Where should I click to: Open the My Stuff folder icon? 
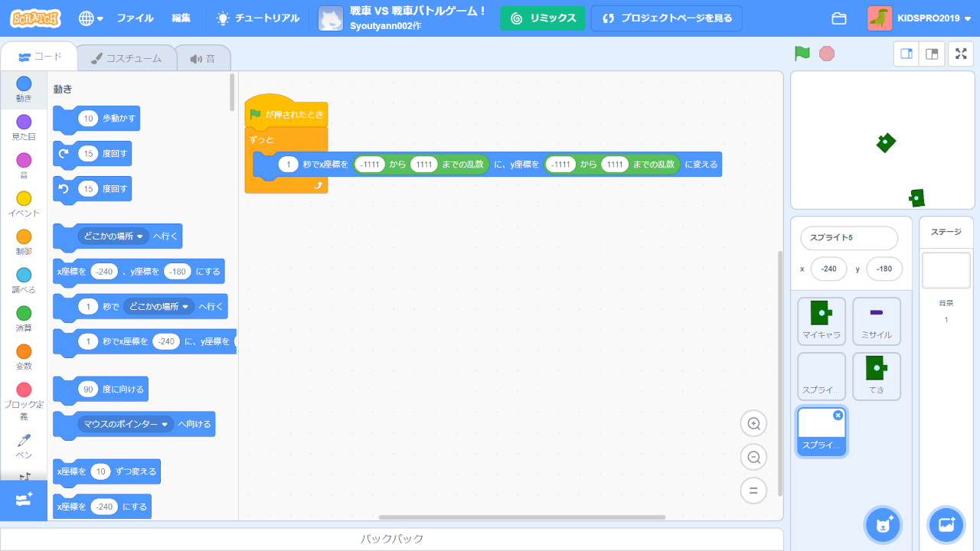tap(839, 18)
